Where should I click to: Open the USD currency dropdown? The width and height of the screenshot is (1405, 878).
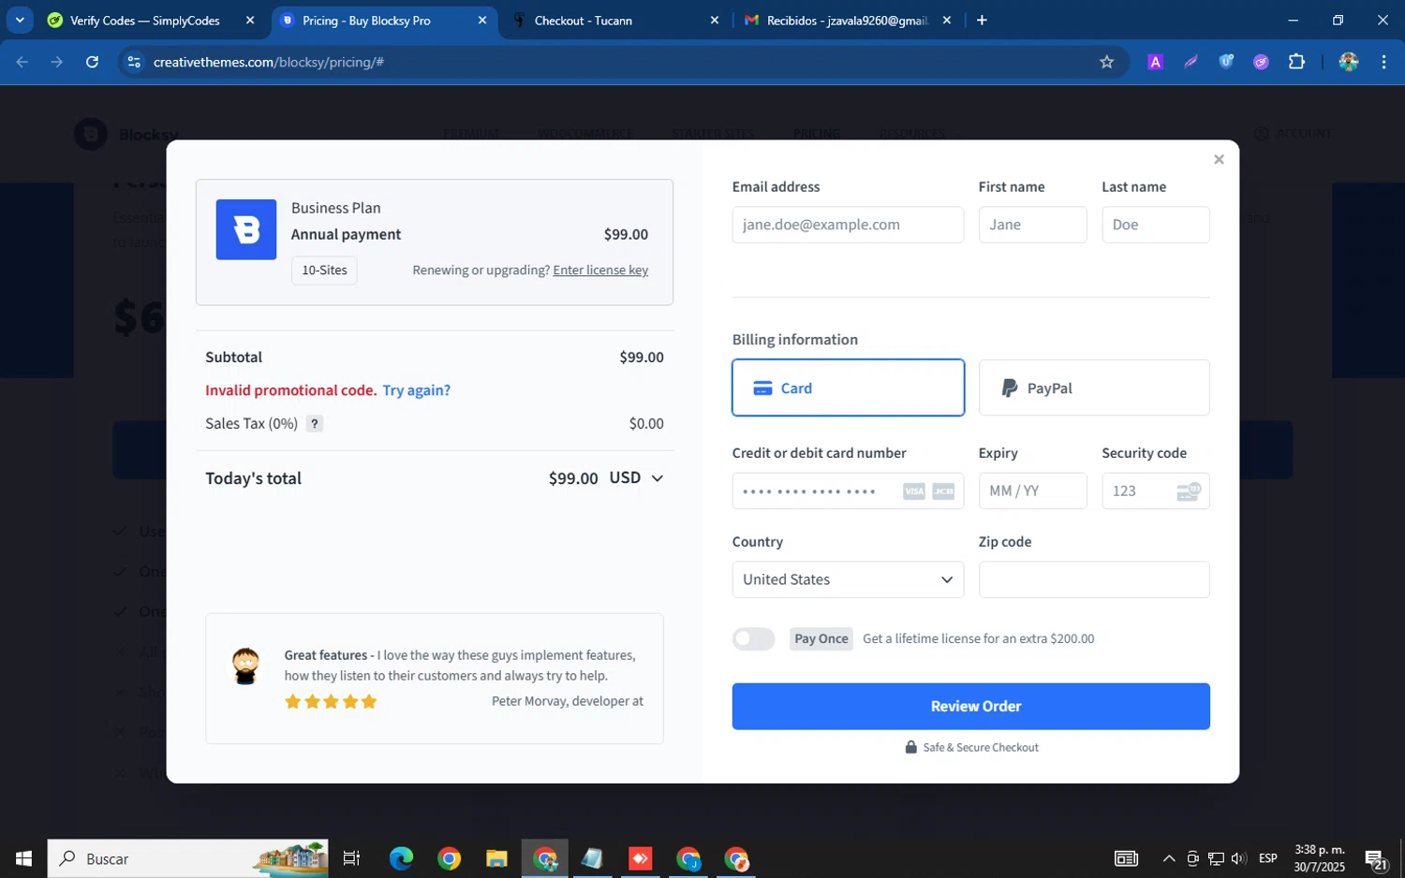point(636,478)
